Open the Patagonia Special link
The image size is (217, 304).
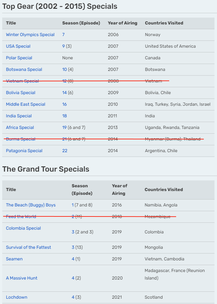(24, 151)
